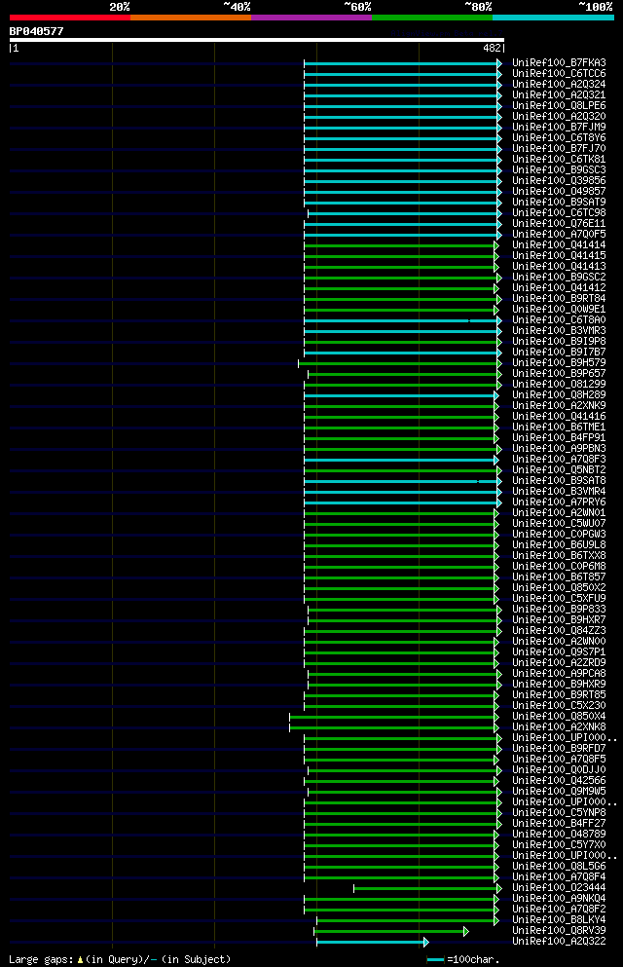623x967 pixels.
Task: Select the UniRef100_C6T8Y6 label
Action: 559,137
